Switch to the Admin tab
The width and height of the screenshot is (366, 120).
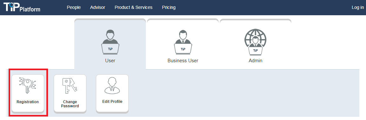coord(255,61)
